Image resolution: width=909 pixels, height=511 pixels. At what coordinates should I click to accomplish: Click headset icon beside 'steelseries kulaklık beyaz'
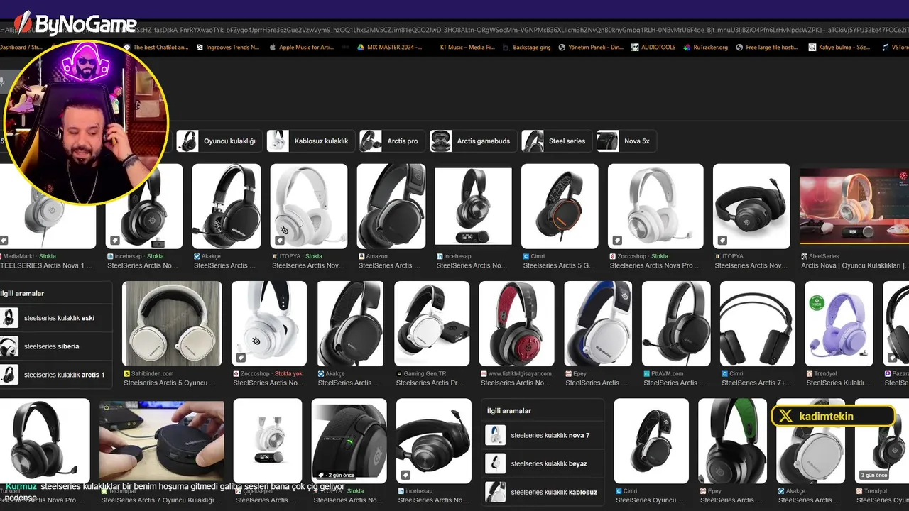click(495, 463)
